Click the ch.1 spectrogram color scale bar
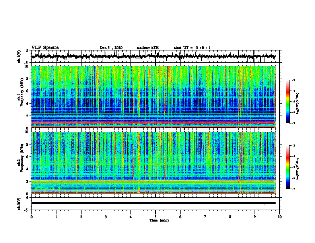The height and width of the screenshot is (243, 315). 288,102
